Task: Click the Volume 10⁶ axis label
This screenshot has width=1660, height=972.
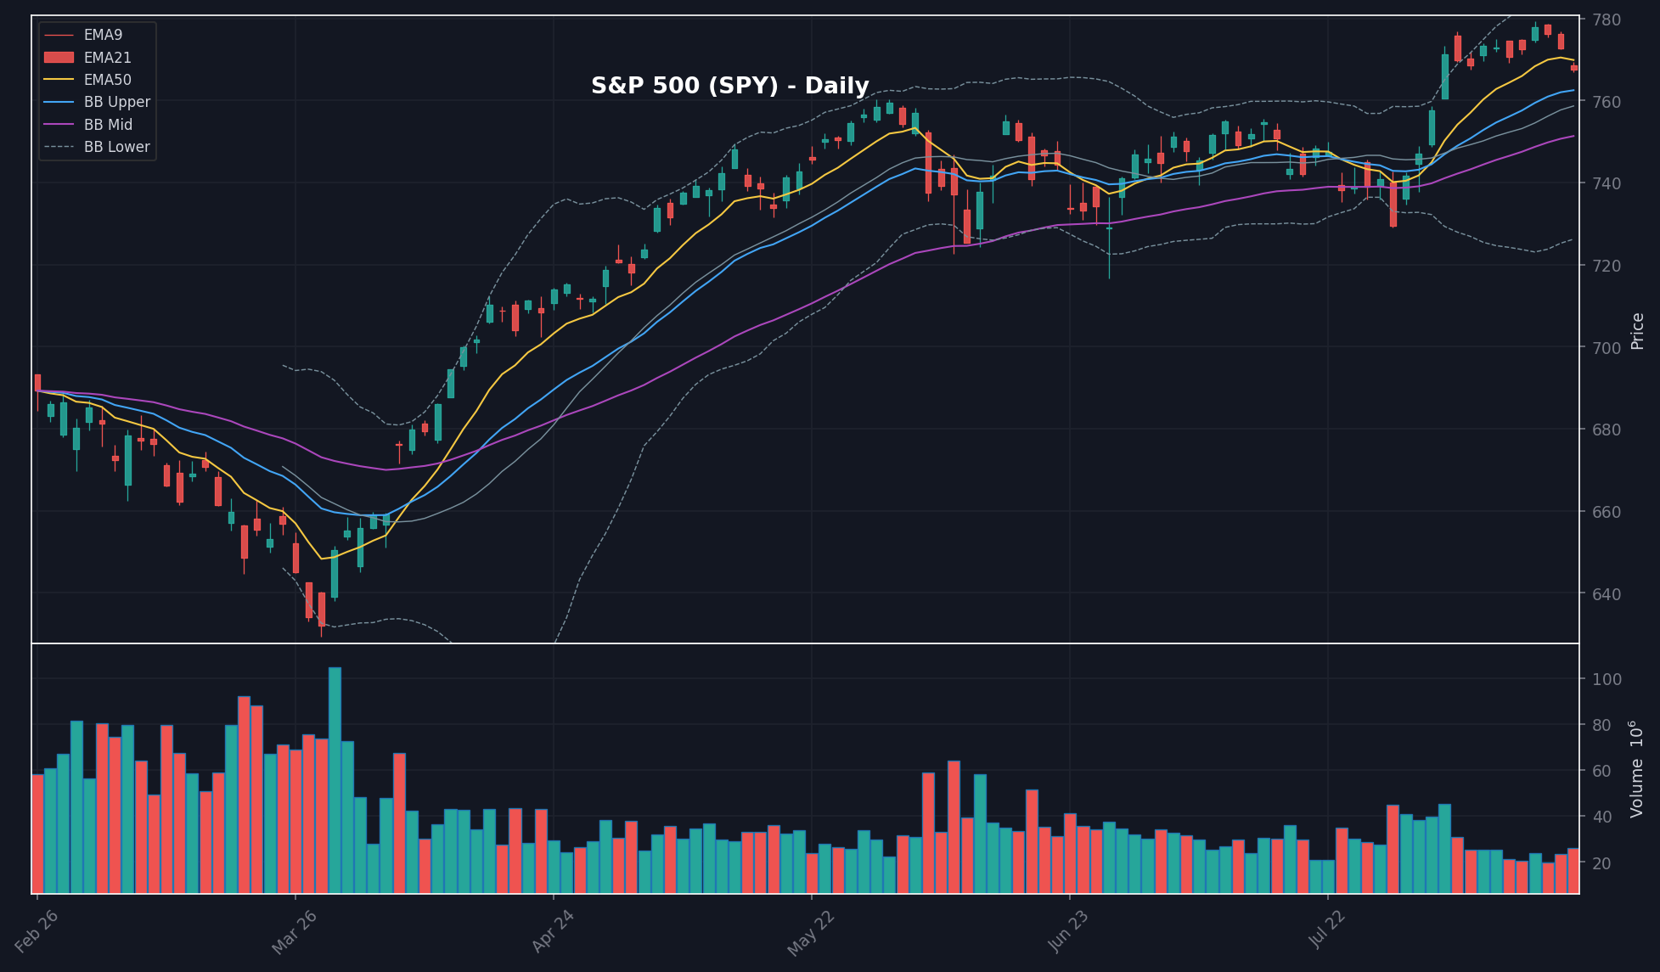Action: 1636,769
